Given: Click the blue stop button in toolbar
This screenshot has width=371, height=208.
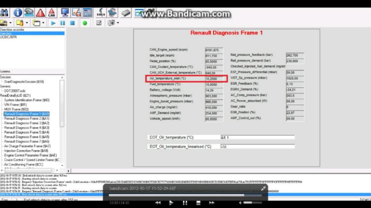Looking at the screenshot, I should (72, 23).
